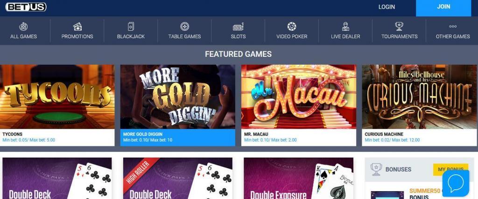
Task: Select High Roller Double Deck card
Action: click(x=178, y=178)
